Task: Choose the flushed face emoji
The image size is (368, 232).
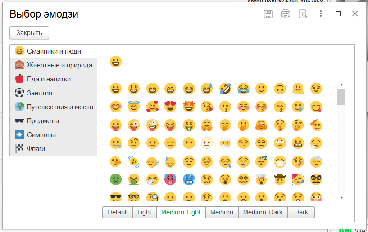Action: pos(316,197)
